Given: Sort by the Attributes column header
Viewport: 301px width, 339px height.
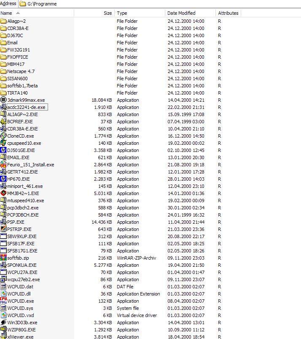Looking at the screenshot, I should point(228,13).
